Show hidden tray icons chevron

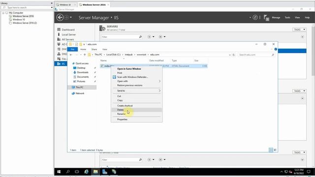tap(282, 172)
